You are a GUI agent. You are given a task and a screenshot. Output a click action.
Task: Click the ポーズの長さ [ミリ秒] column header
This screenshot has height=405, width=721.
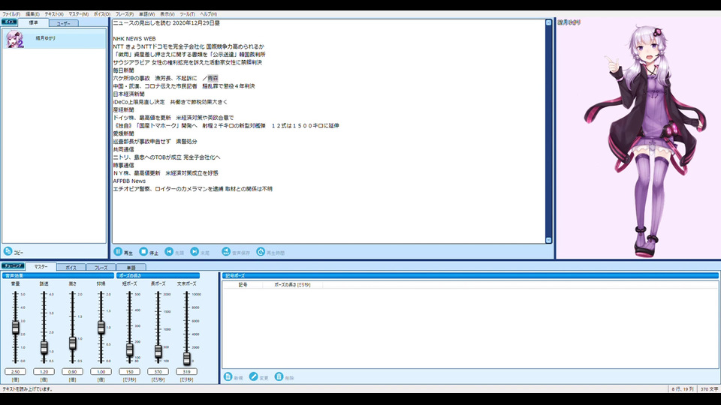point(292,285)
